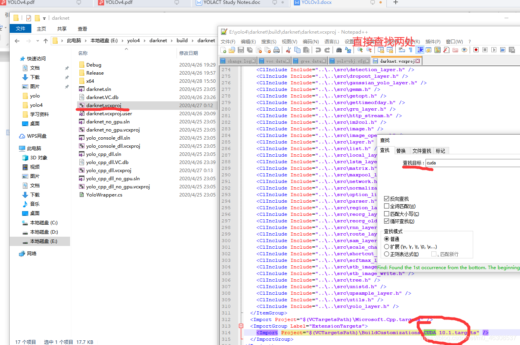Close the change.log tab with its X
Viewport: 520px width, 345px height.
pyautogui.click(x=254, y=61)
